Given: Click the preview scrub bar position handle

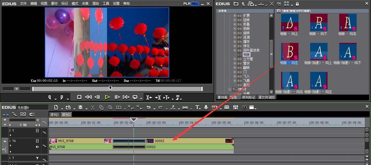Looking at the screenshot, I should (x=110, y=88).
